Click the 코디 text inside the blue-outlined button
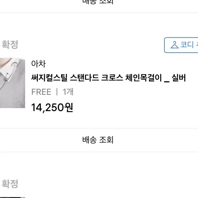Screen dimensions: 198x198 click(x=187, y=45)
